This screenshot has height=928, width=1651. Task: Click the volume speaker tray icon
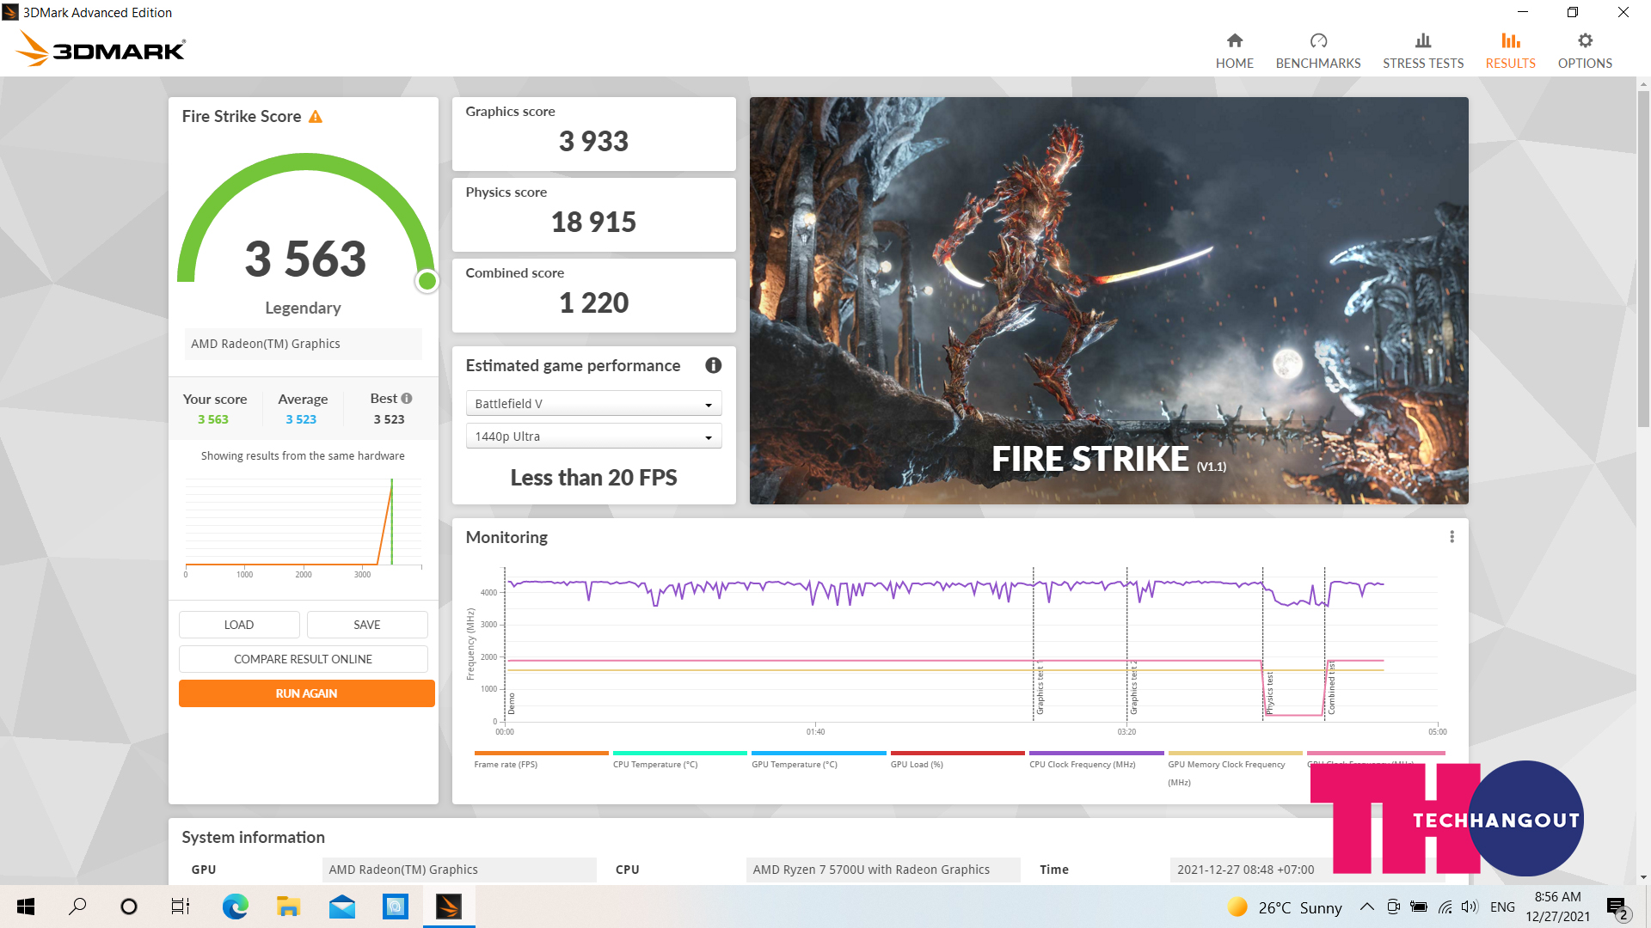tap(1470, 907)
